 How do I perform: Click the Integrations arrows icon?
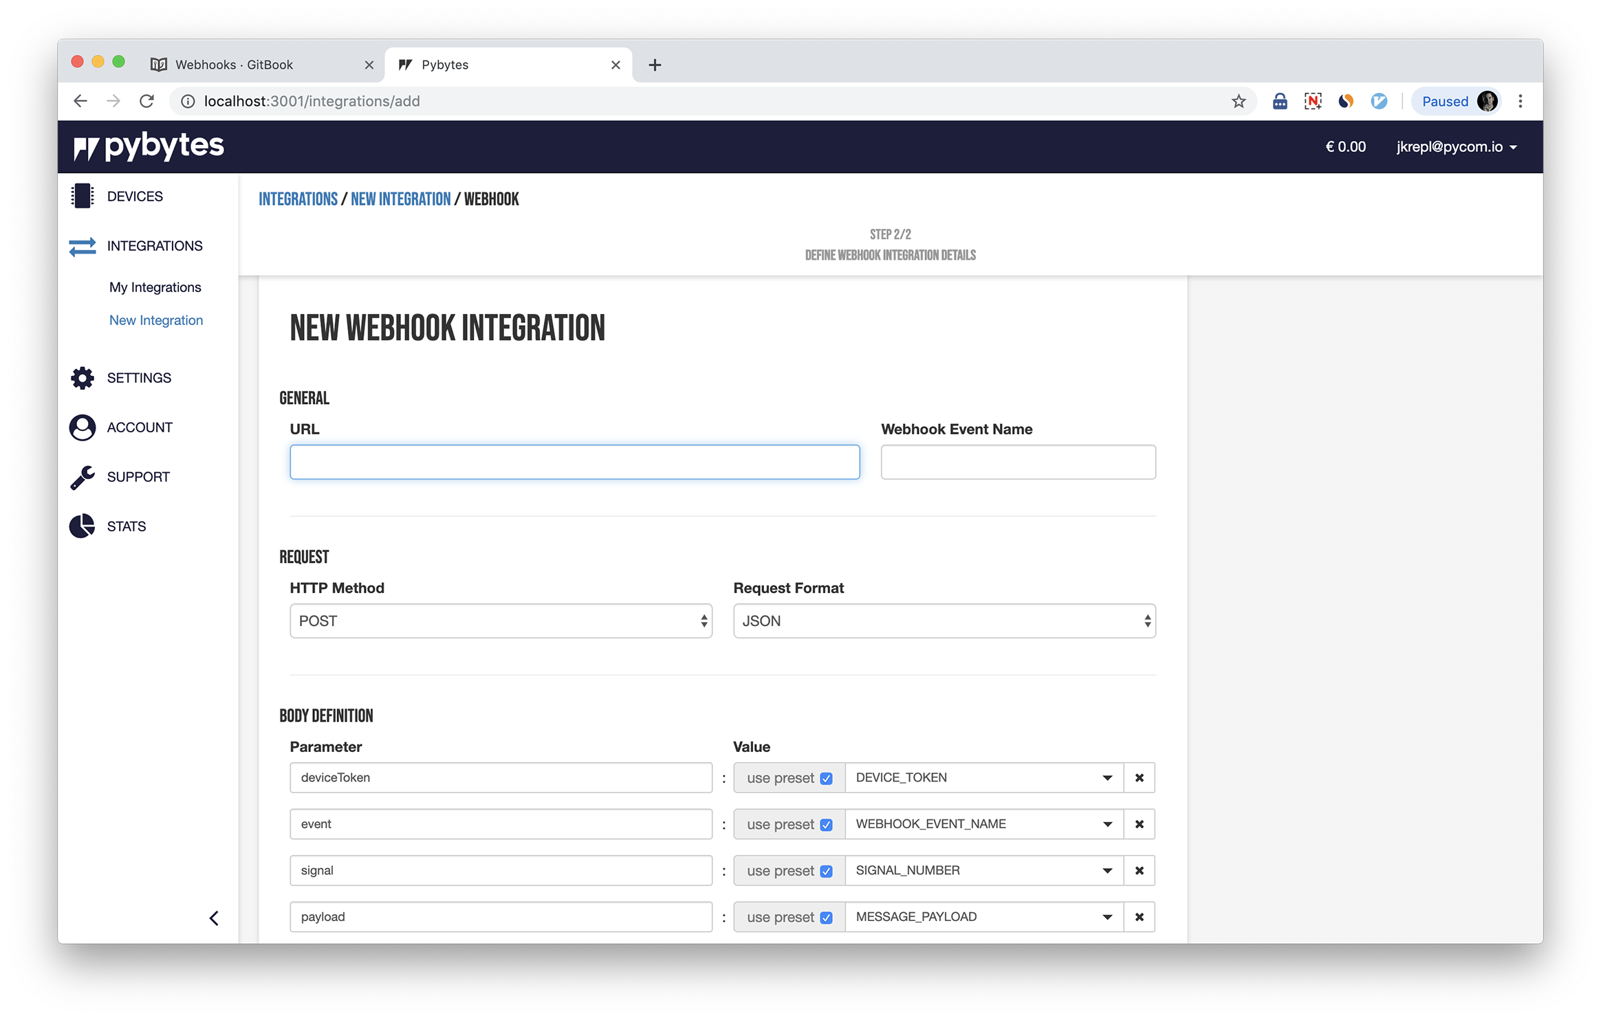(82, 246)
